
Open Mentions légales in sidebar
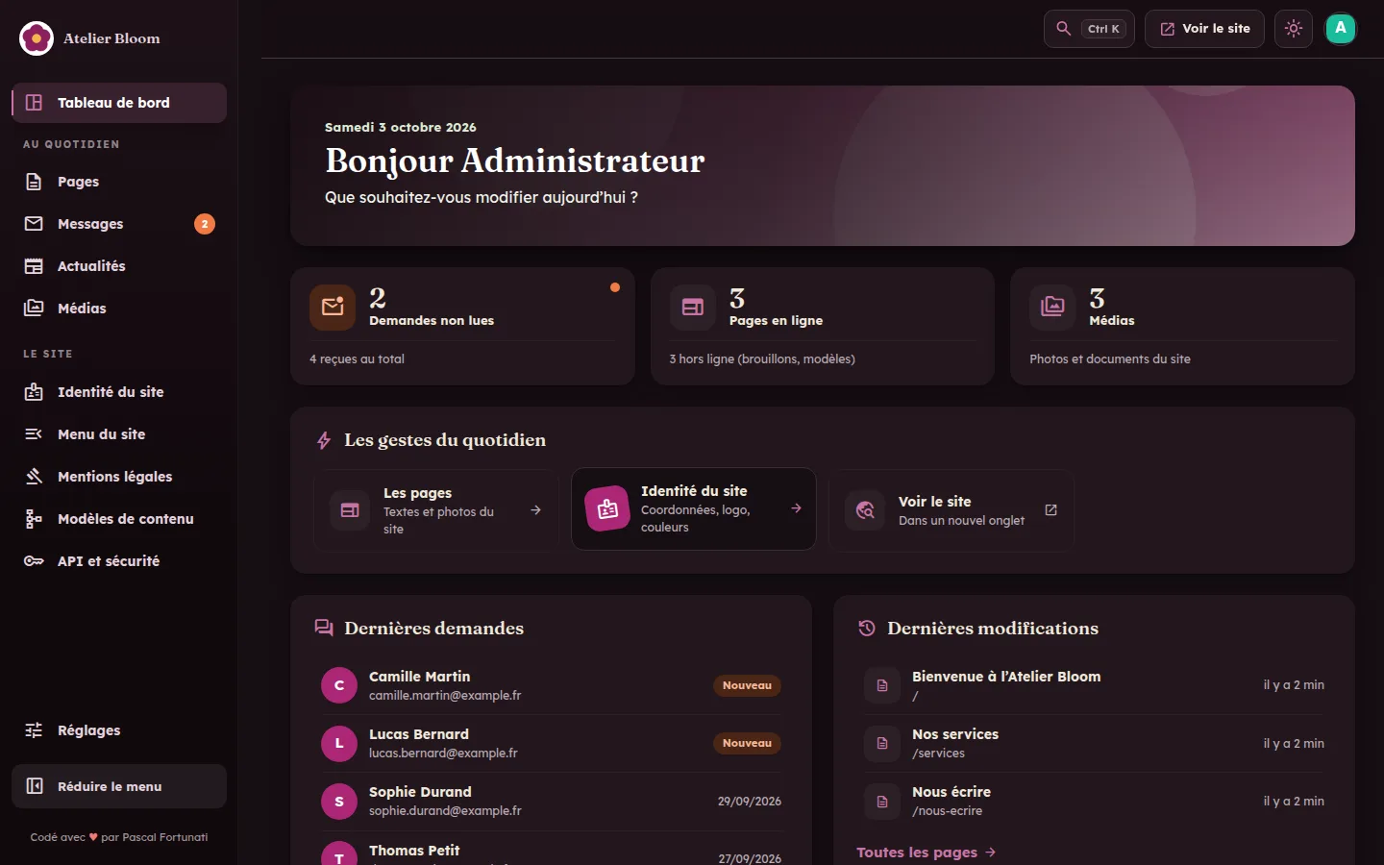[119, 477]
